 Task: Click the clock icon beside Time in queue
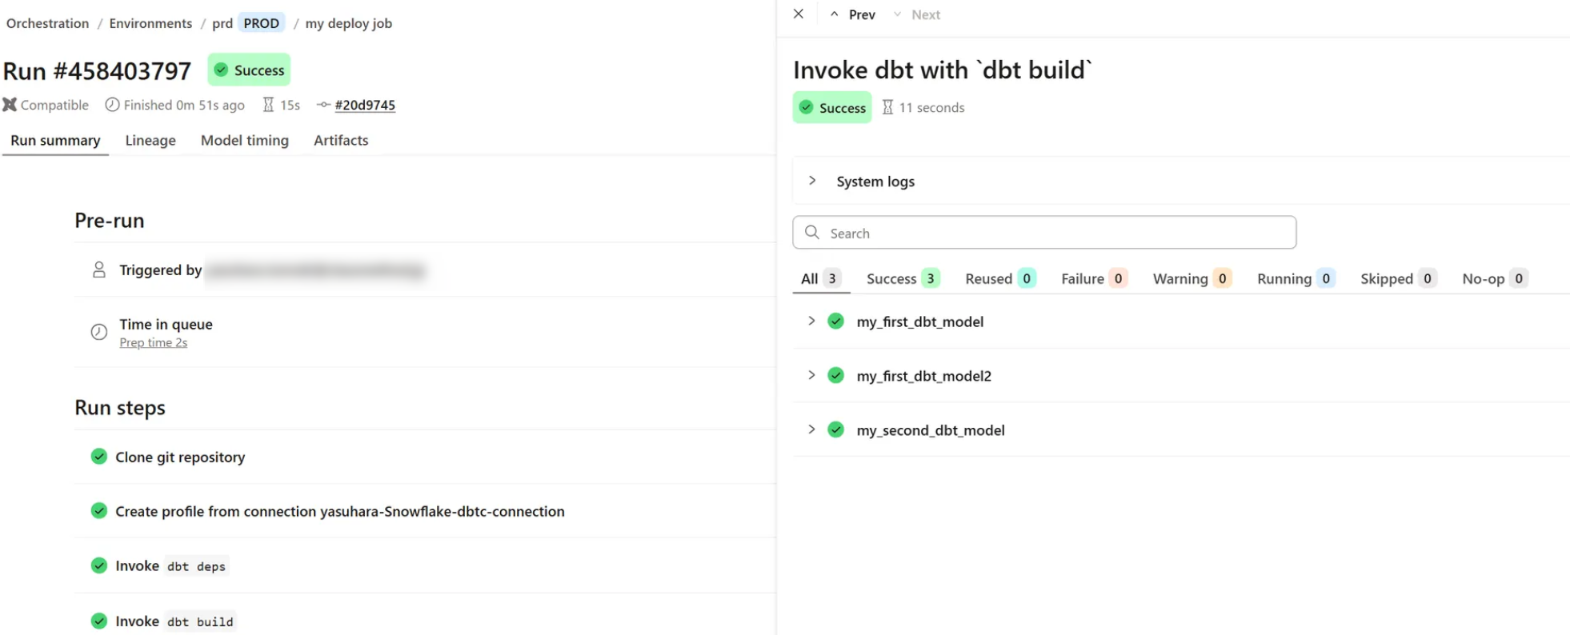pos(99,332)
